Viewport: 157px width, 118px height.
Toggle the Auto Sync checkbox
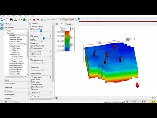[x=30, y=24]
